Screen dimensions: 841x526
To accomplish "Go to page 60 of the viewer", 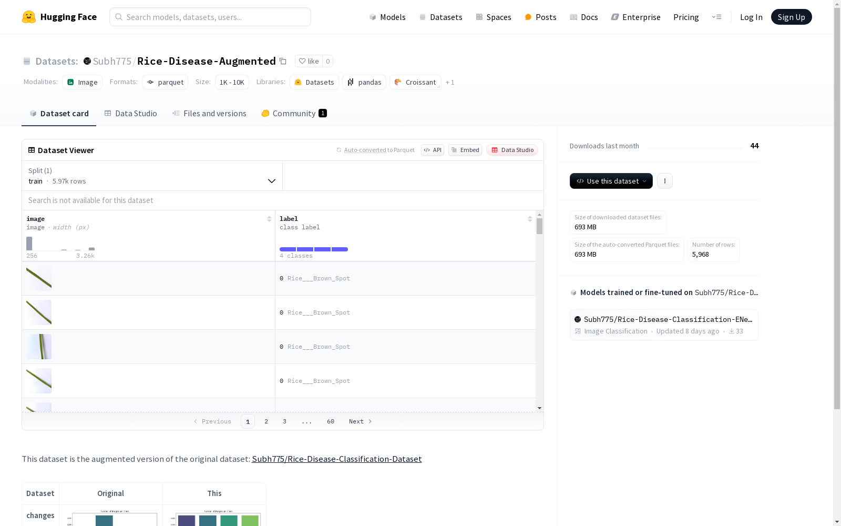I will pyautogui.click(x=331, y=421).
